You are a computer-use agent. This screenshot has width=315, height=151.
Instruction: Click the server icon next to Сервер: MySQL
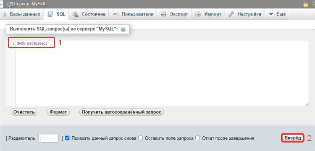(10, 4)
